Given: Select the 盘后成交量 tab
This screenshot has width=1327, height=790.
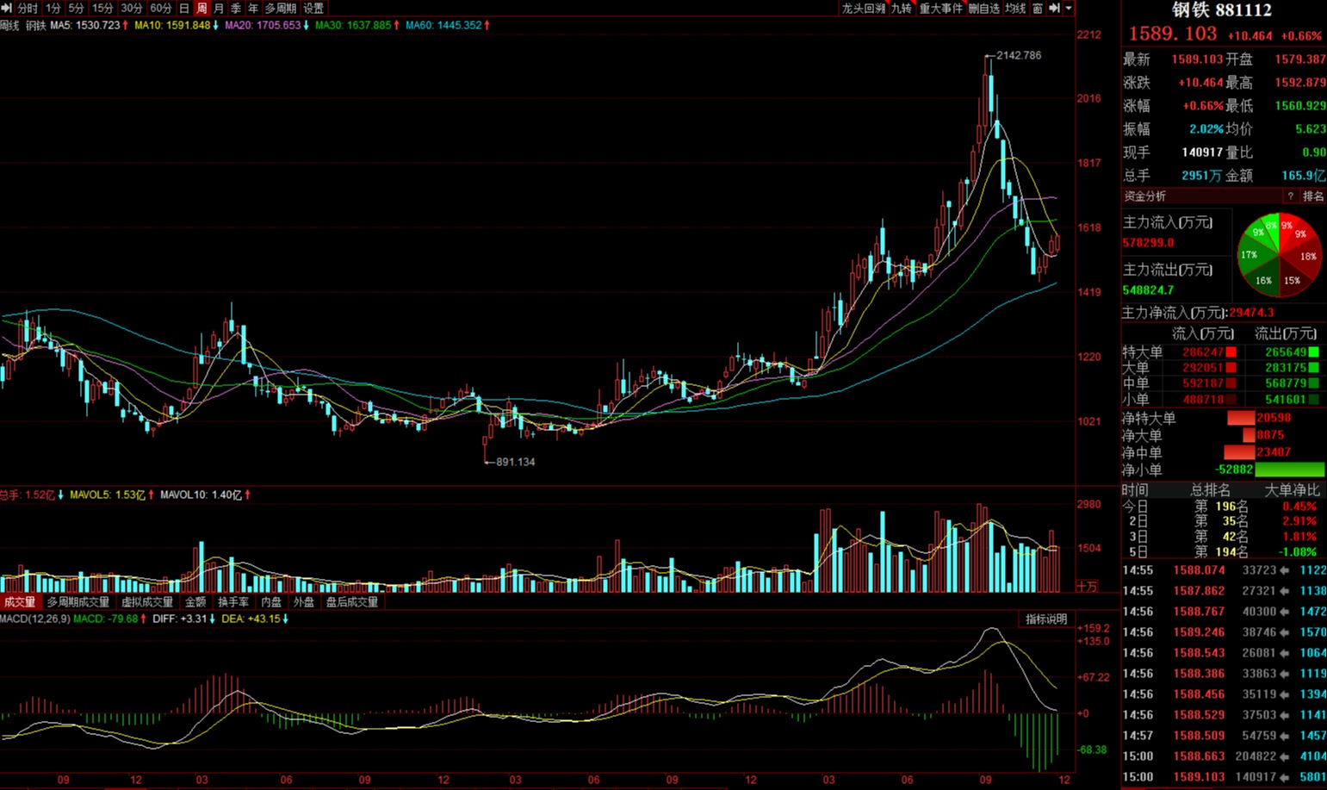Looking at the screenshot, I should pos(352,602).
